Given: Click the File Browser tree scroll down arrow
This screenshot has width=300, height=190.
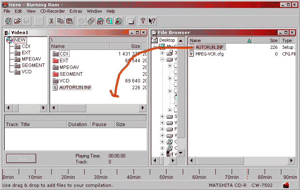Looking at the screenshot, I should click(180, 153).
